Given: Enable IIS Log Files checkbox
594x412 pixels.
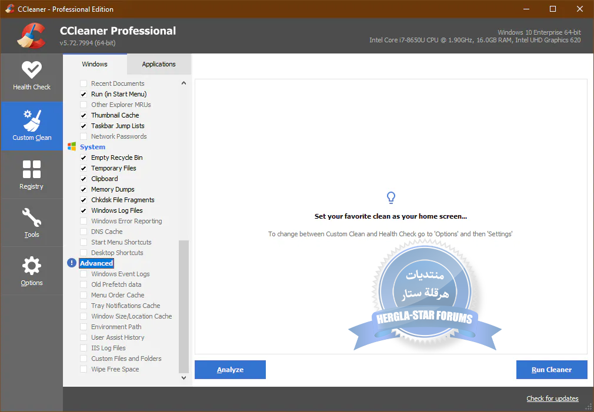Looking at the screenshot, I should (x=84, y=348).
